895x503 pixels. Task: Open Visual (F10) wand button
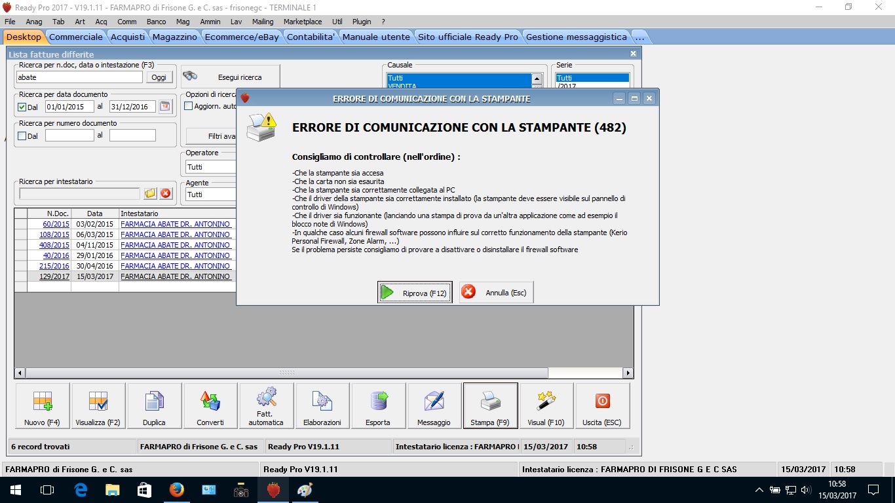click(546, 405)
